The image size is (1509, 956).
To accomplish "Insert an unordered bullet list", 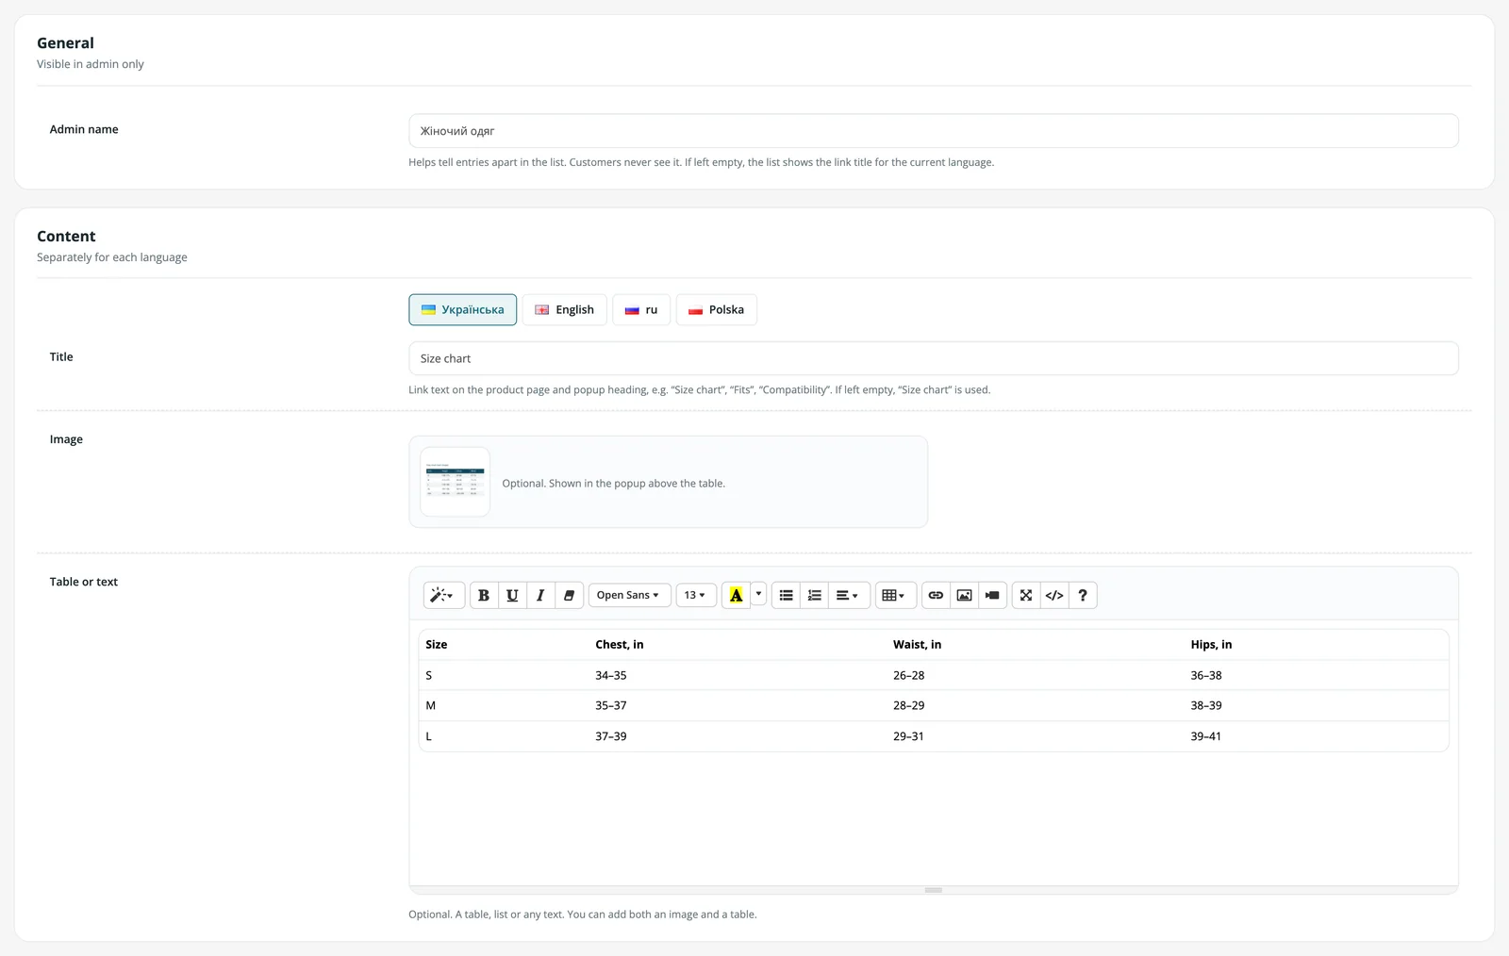I will pos(786,595).
